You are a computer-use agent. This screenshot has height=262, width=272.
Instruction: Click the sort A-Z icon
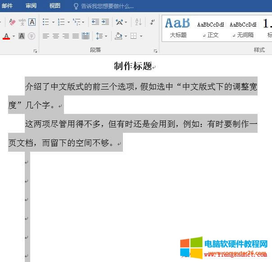[x=138, y=22]
